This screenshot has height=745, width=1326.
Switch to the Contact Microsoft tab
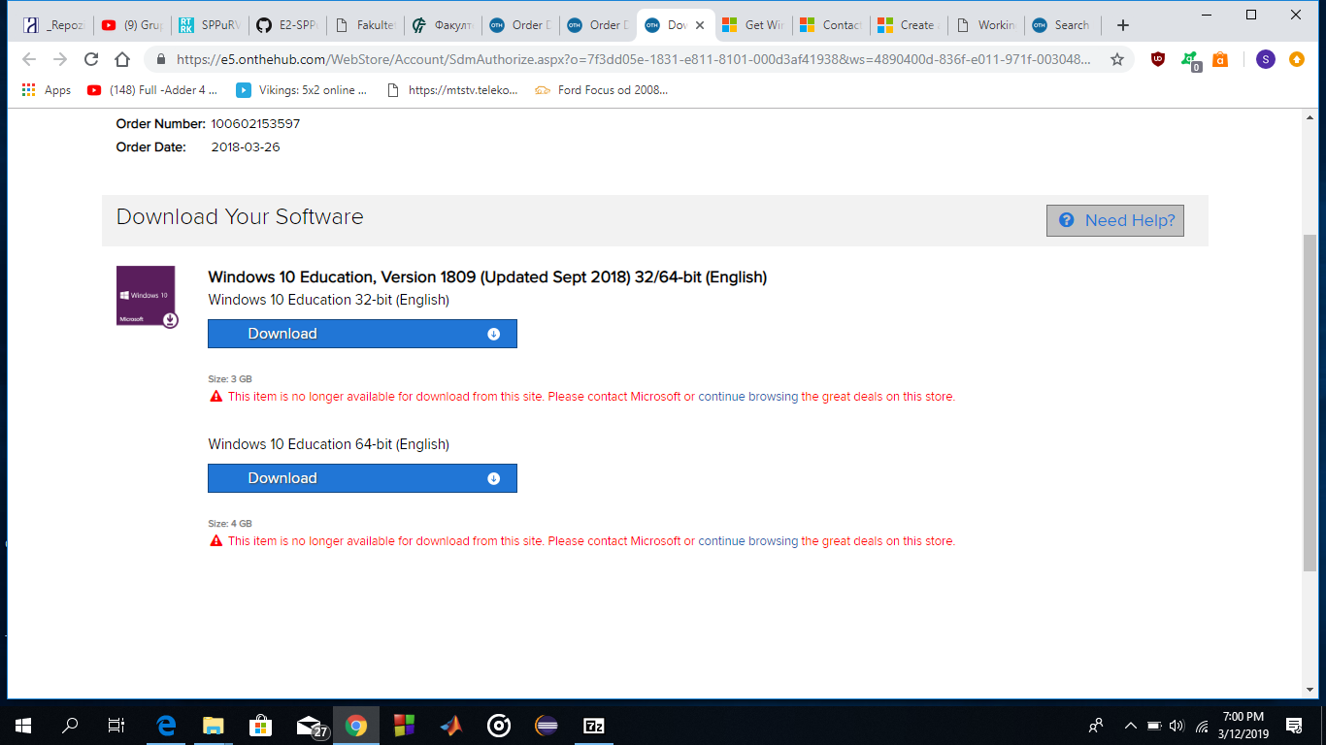pos(831,25)
